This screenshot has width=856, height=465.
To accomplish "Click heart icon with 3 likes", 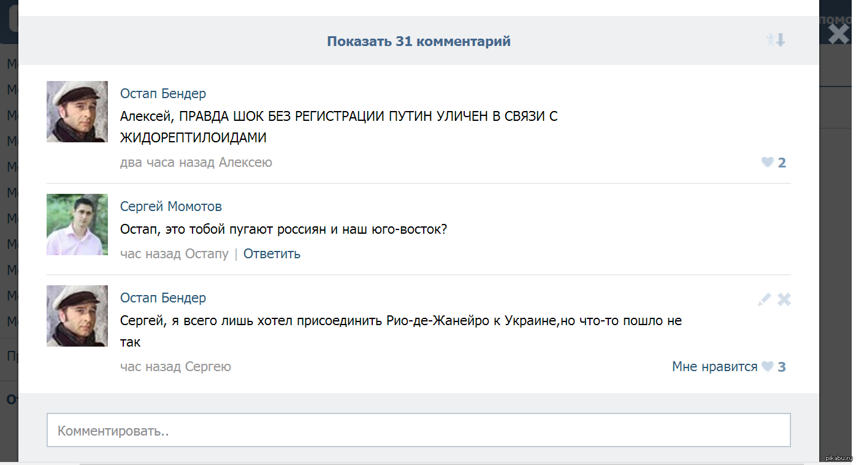I will tap(767, 367).
